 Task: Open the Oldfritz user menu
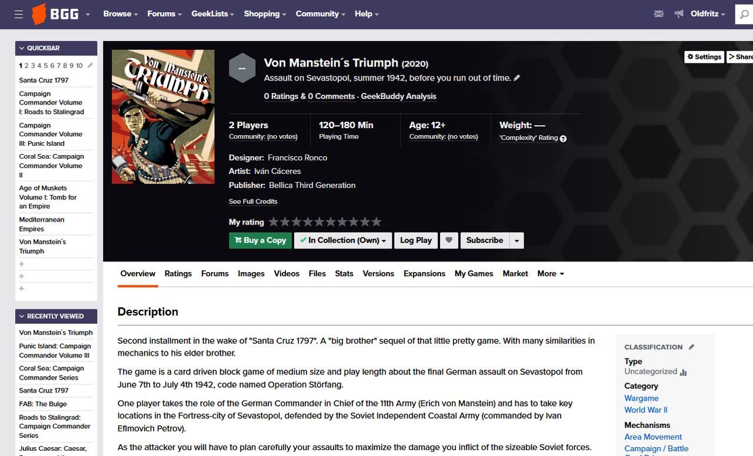(708, 14)
